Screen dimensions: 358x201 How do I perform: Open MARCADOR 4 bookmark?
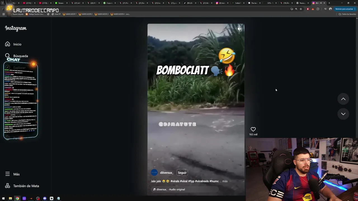120,14
